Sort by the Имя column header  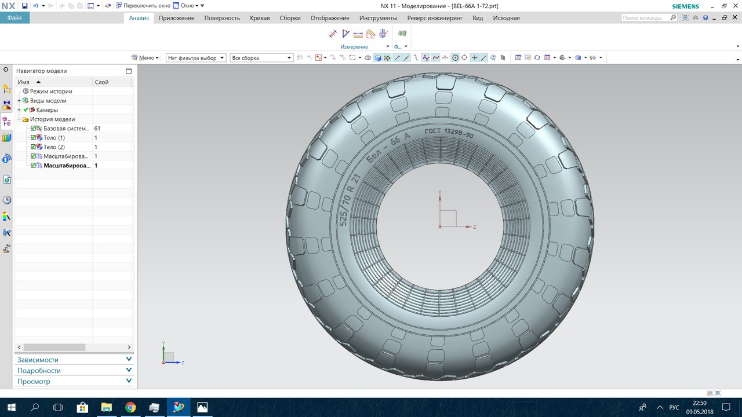pos(53,82)
